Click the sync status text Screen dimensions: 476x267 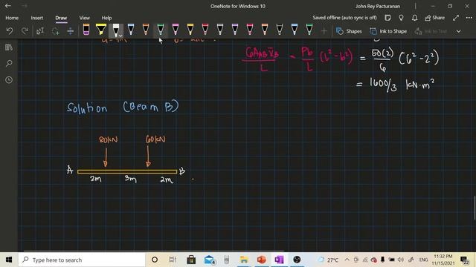[344, 18]
